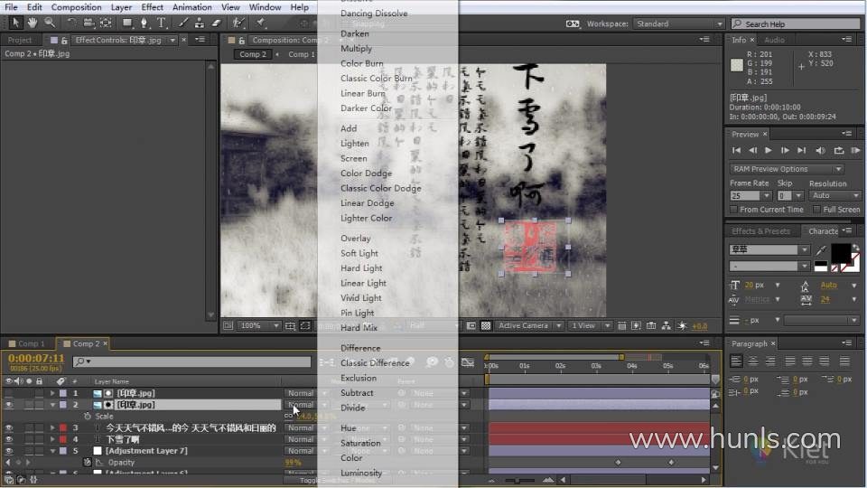Go to last frame in Preview

click(801, 151)
